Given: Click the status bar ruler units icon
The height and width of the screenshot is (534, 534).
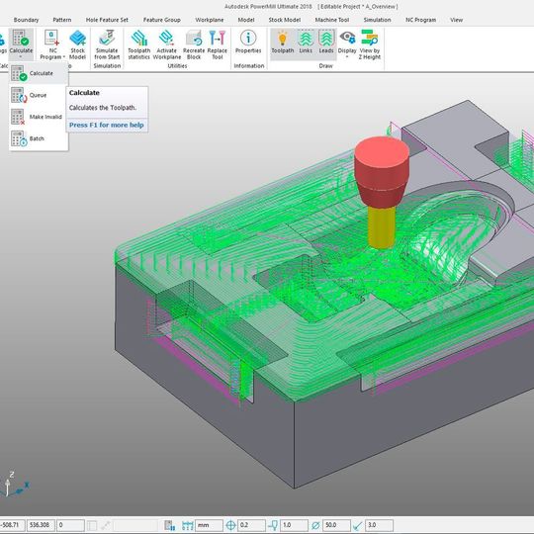Looking at the screenshot, I should (188, 525).
